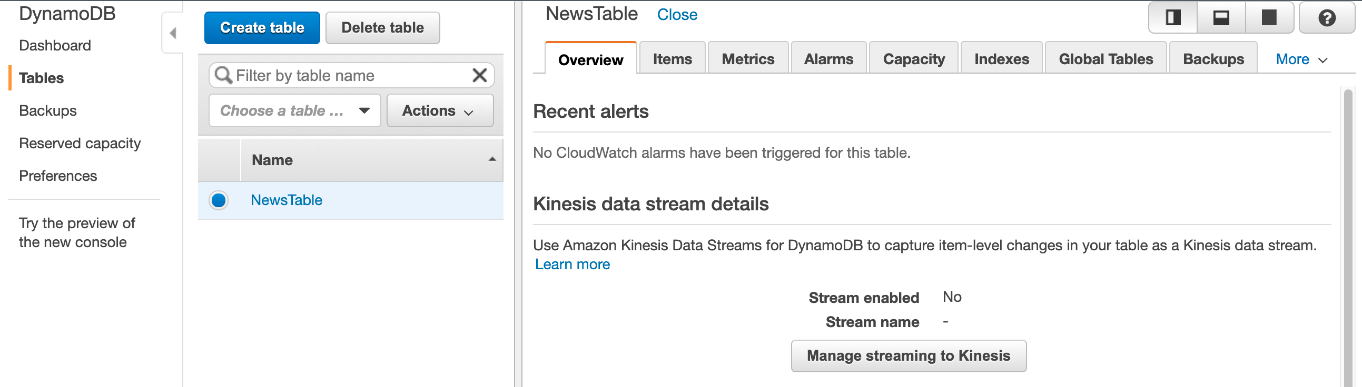Open the Choose a table dropdown
Image resolution: width=1362 pixels, height=387 pixels.
point(294,111)
